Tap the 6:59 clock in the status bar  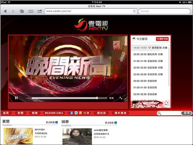click(96, 2)
